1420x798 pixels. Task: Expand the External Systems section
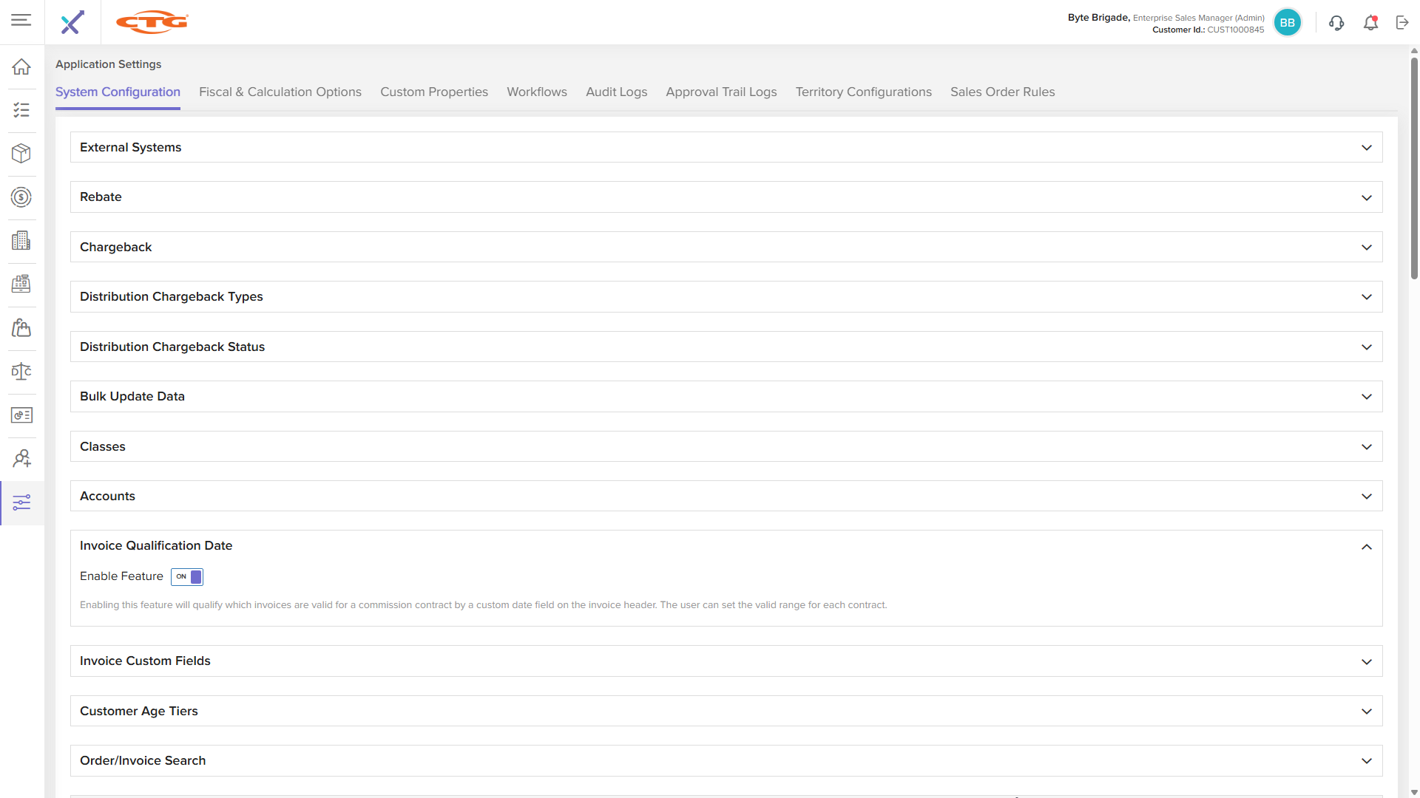(1366, 148)
